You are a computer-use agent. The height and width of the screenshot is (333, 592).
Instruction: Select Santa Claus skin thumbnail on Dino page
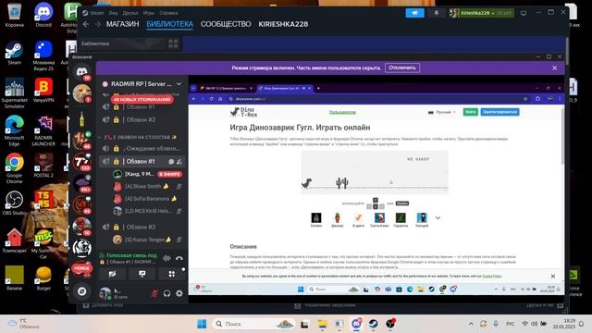point(379,218)
